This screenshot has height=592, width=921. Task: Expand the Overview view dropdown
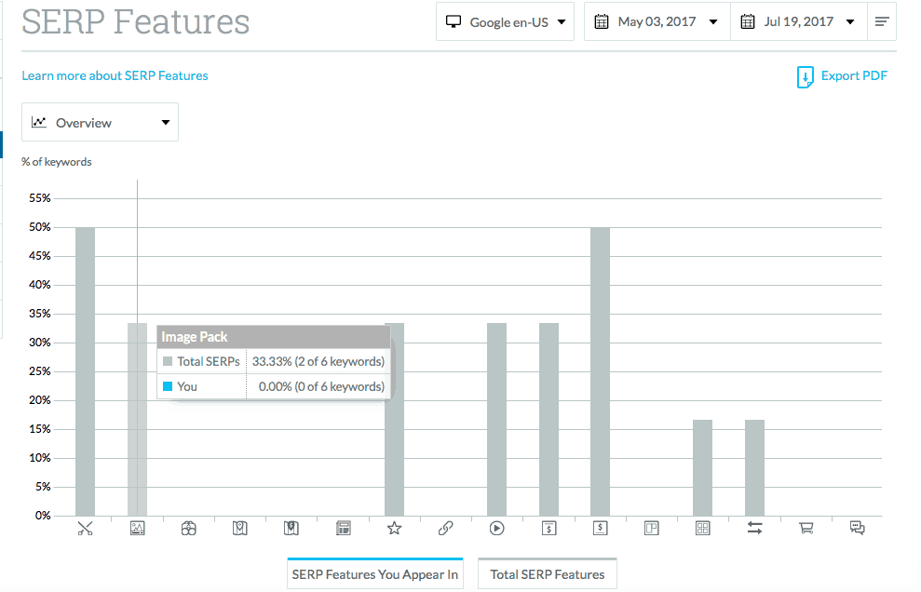(100, 122)
